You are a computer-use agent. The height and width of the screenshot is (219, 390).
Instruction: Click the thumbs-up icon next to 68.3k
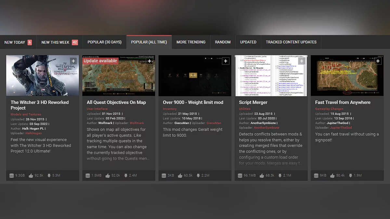coord(261,176)
